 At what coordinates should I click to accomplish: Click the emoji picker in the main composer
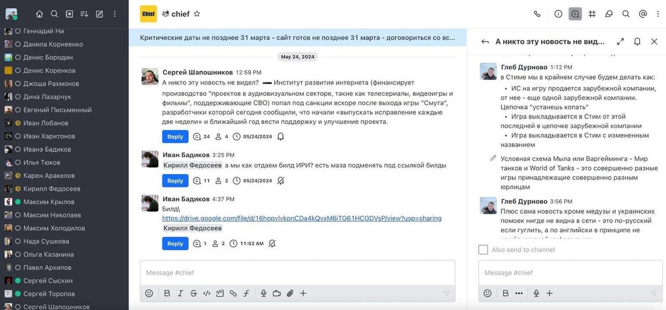click(149, 293)
